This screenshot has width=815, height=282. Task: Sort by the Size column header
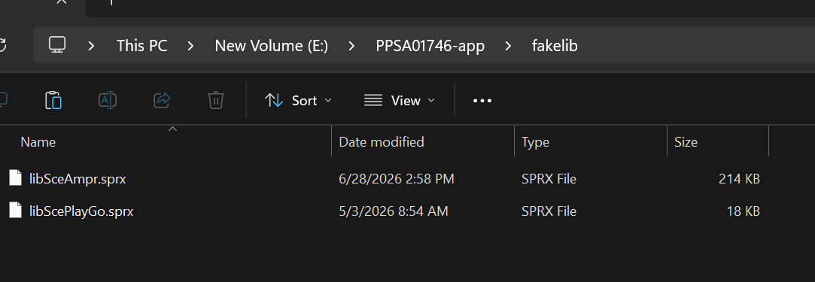[x=686, y=142]
